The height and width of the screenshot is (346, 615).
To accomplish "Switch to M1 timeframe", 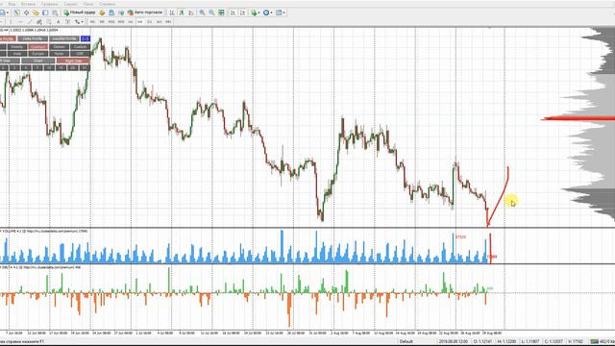I will coord(92,21).
